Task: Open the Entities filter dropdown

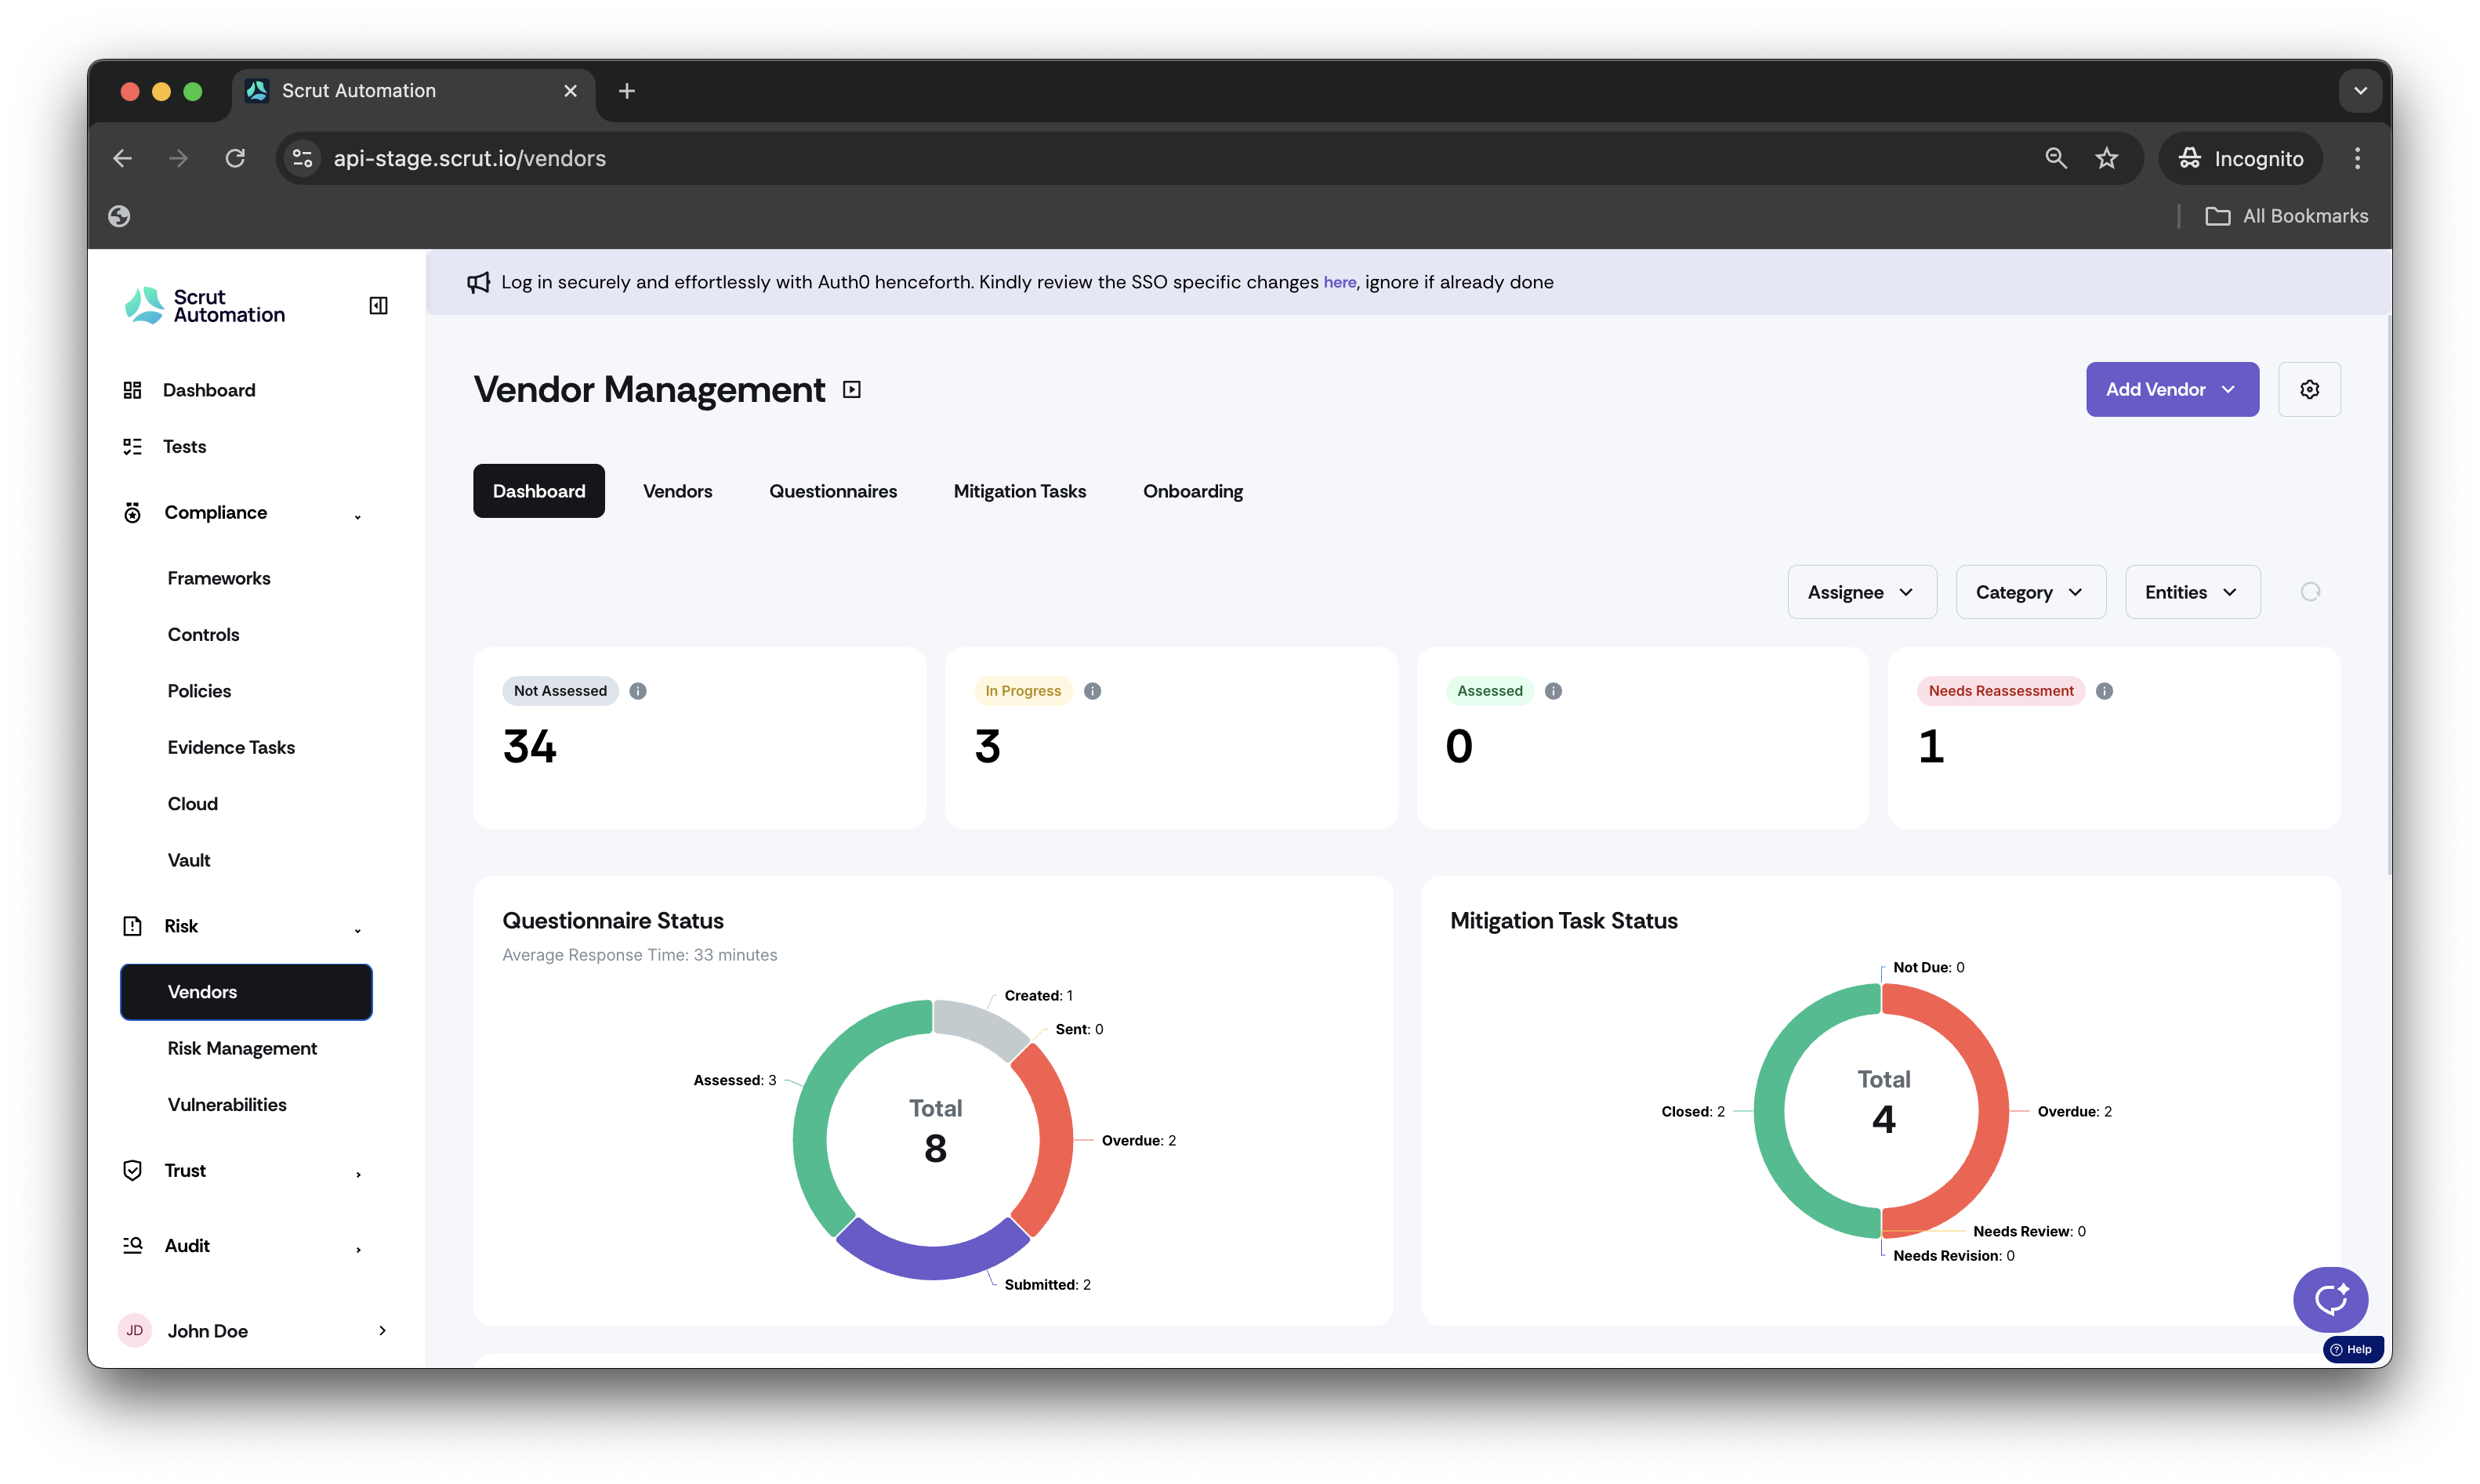Action: click(2192, 592)
